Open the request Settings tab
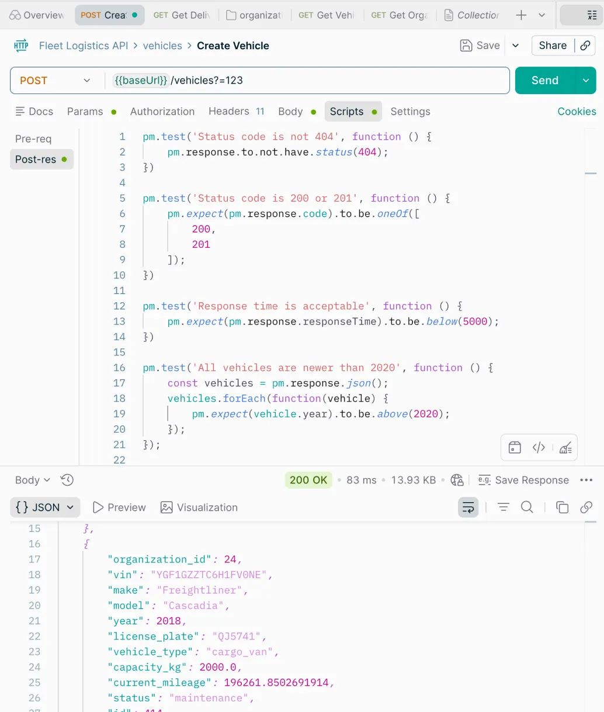Image resolution: width=604 pixels, height=712 pixels. point(410,111)
